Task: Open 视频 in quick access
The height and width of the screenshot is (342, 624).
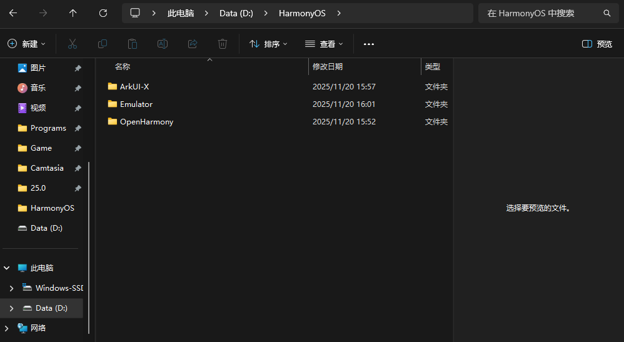Action: click(x=38, y=108)
